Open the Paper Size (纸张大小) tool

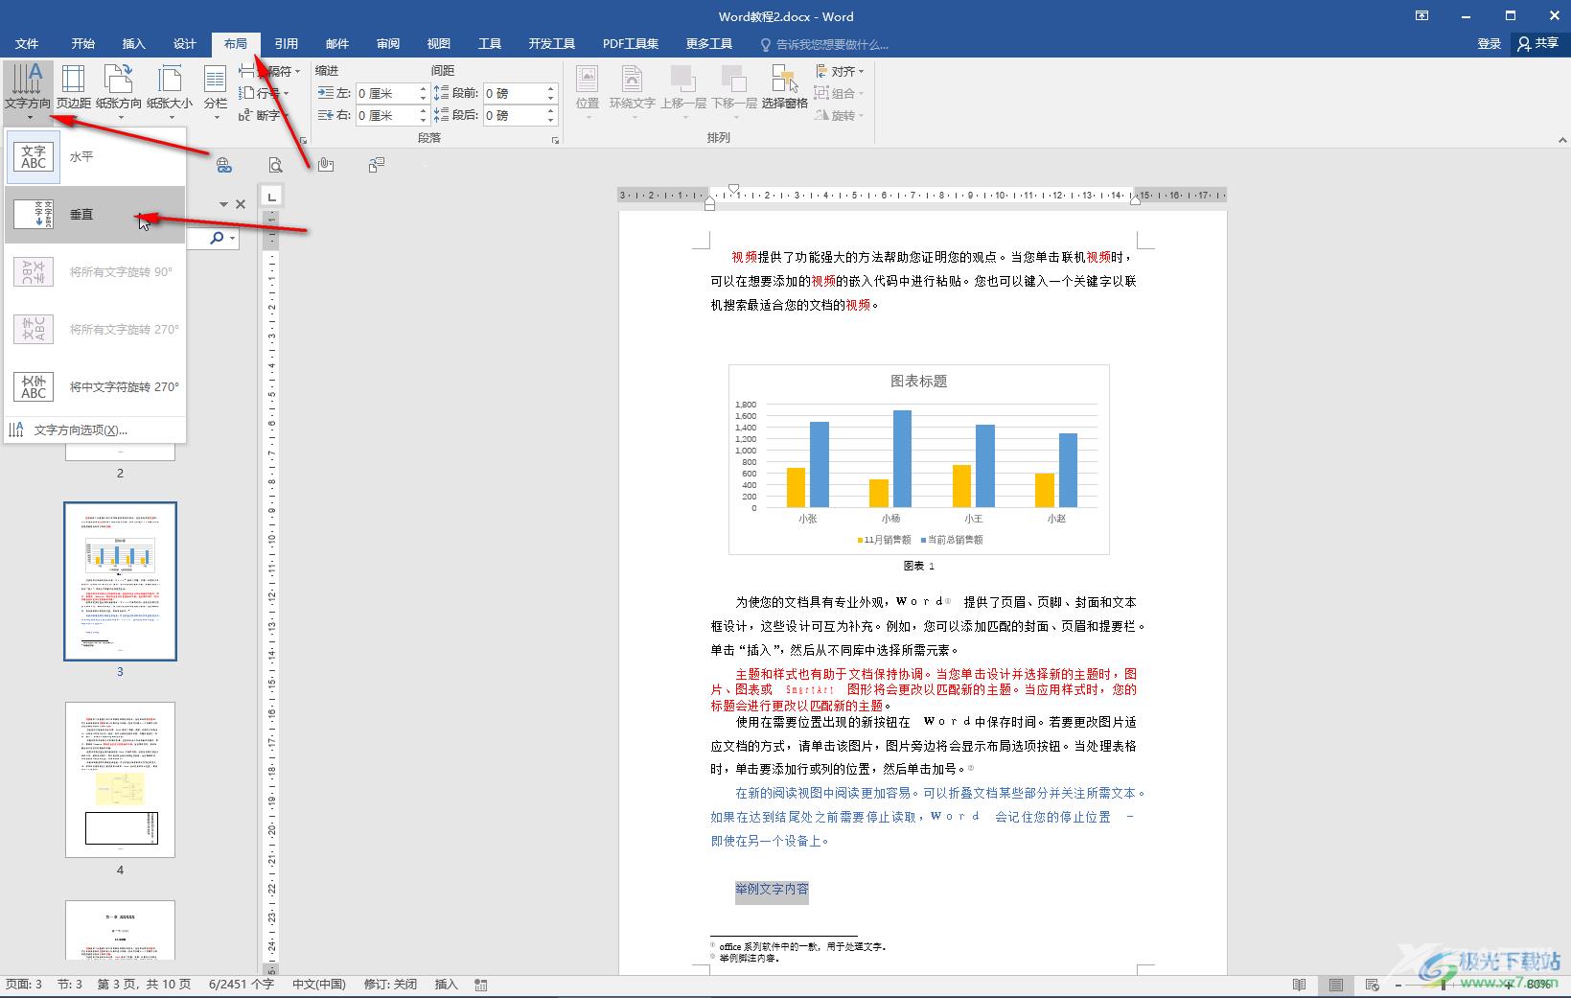click(170, 92)
